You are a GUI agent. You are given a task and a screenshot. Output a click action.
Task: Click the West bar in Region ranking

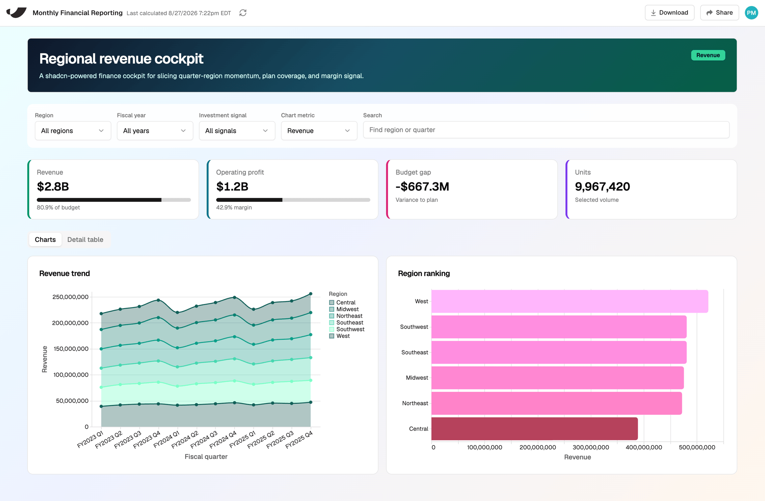570,301
